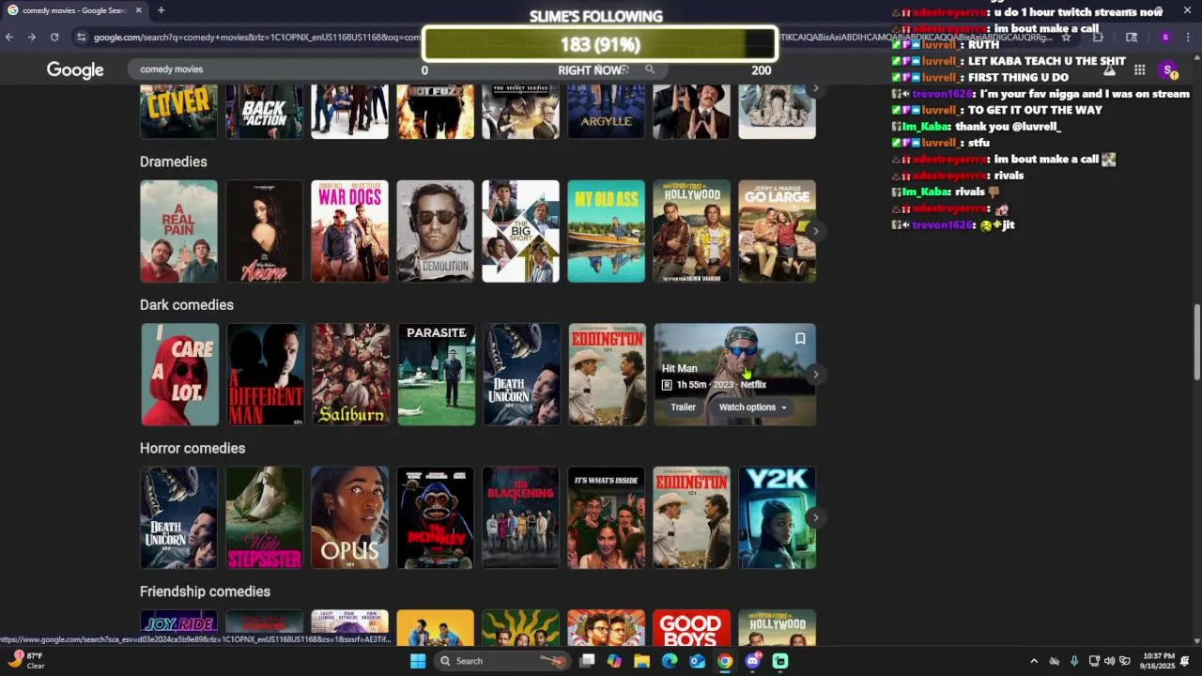Open the Wicked Stepsister poster
The height and width of the screenshot is (676, 1202).
pyautogui.click(x=264, y=517)
